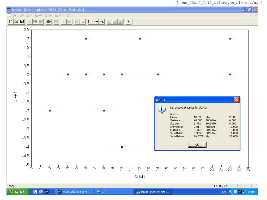The image size is (267, 200).
Task: Click the 'n = 12' text in dialog
Action: [174, 114]
